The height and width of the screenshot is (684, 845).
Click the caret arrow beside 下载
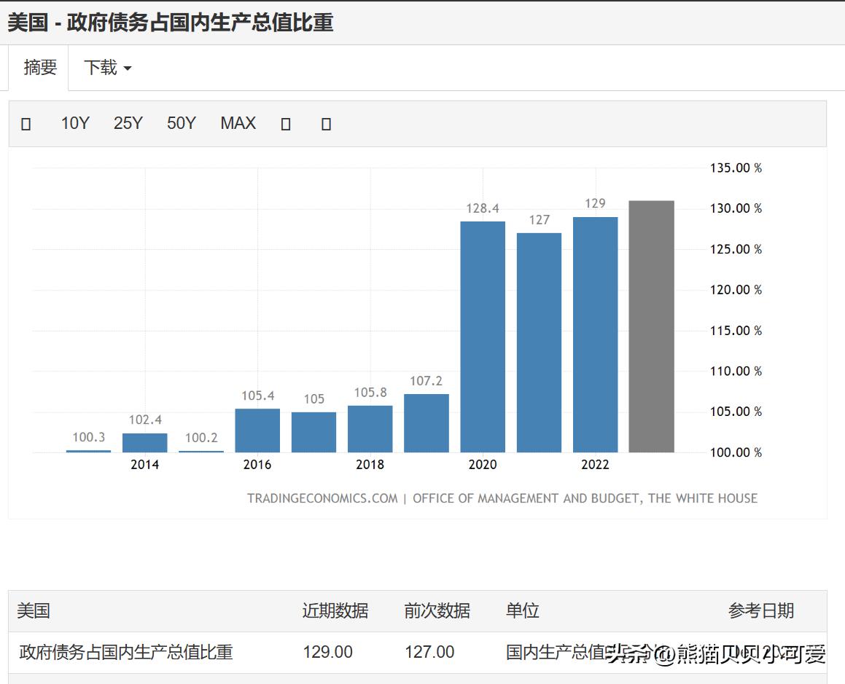point(128,68)
